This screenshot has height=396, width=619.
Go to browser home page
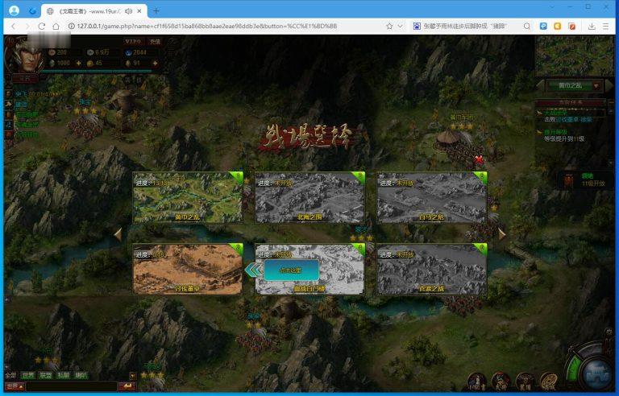56,26
